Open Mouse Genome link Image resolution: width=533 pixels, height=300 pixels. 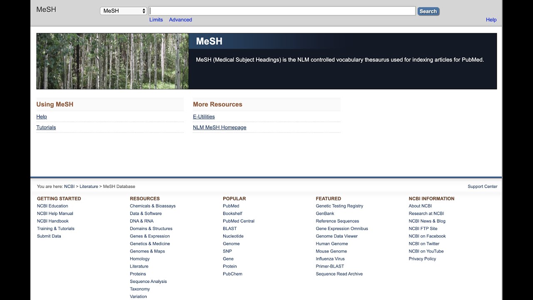click(331, 251)
